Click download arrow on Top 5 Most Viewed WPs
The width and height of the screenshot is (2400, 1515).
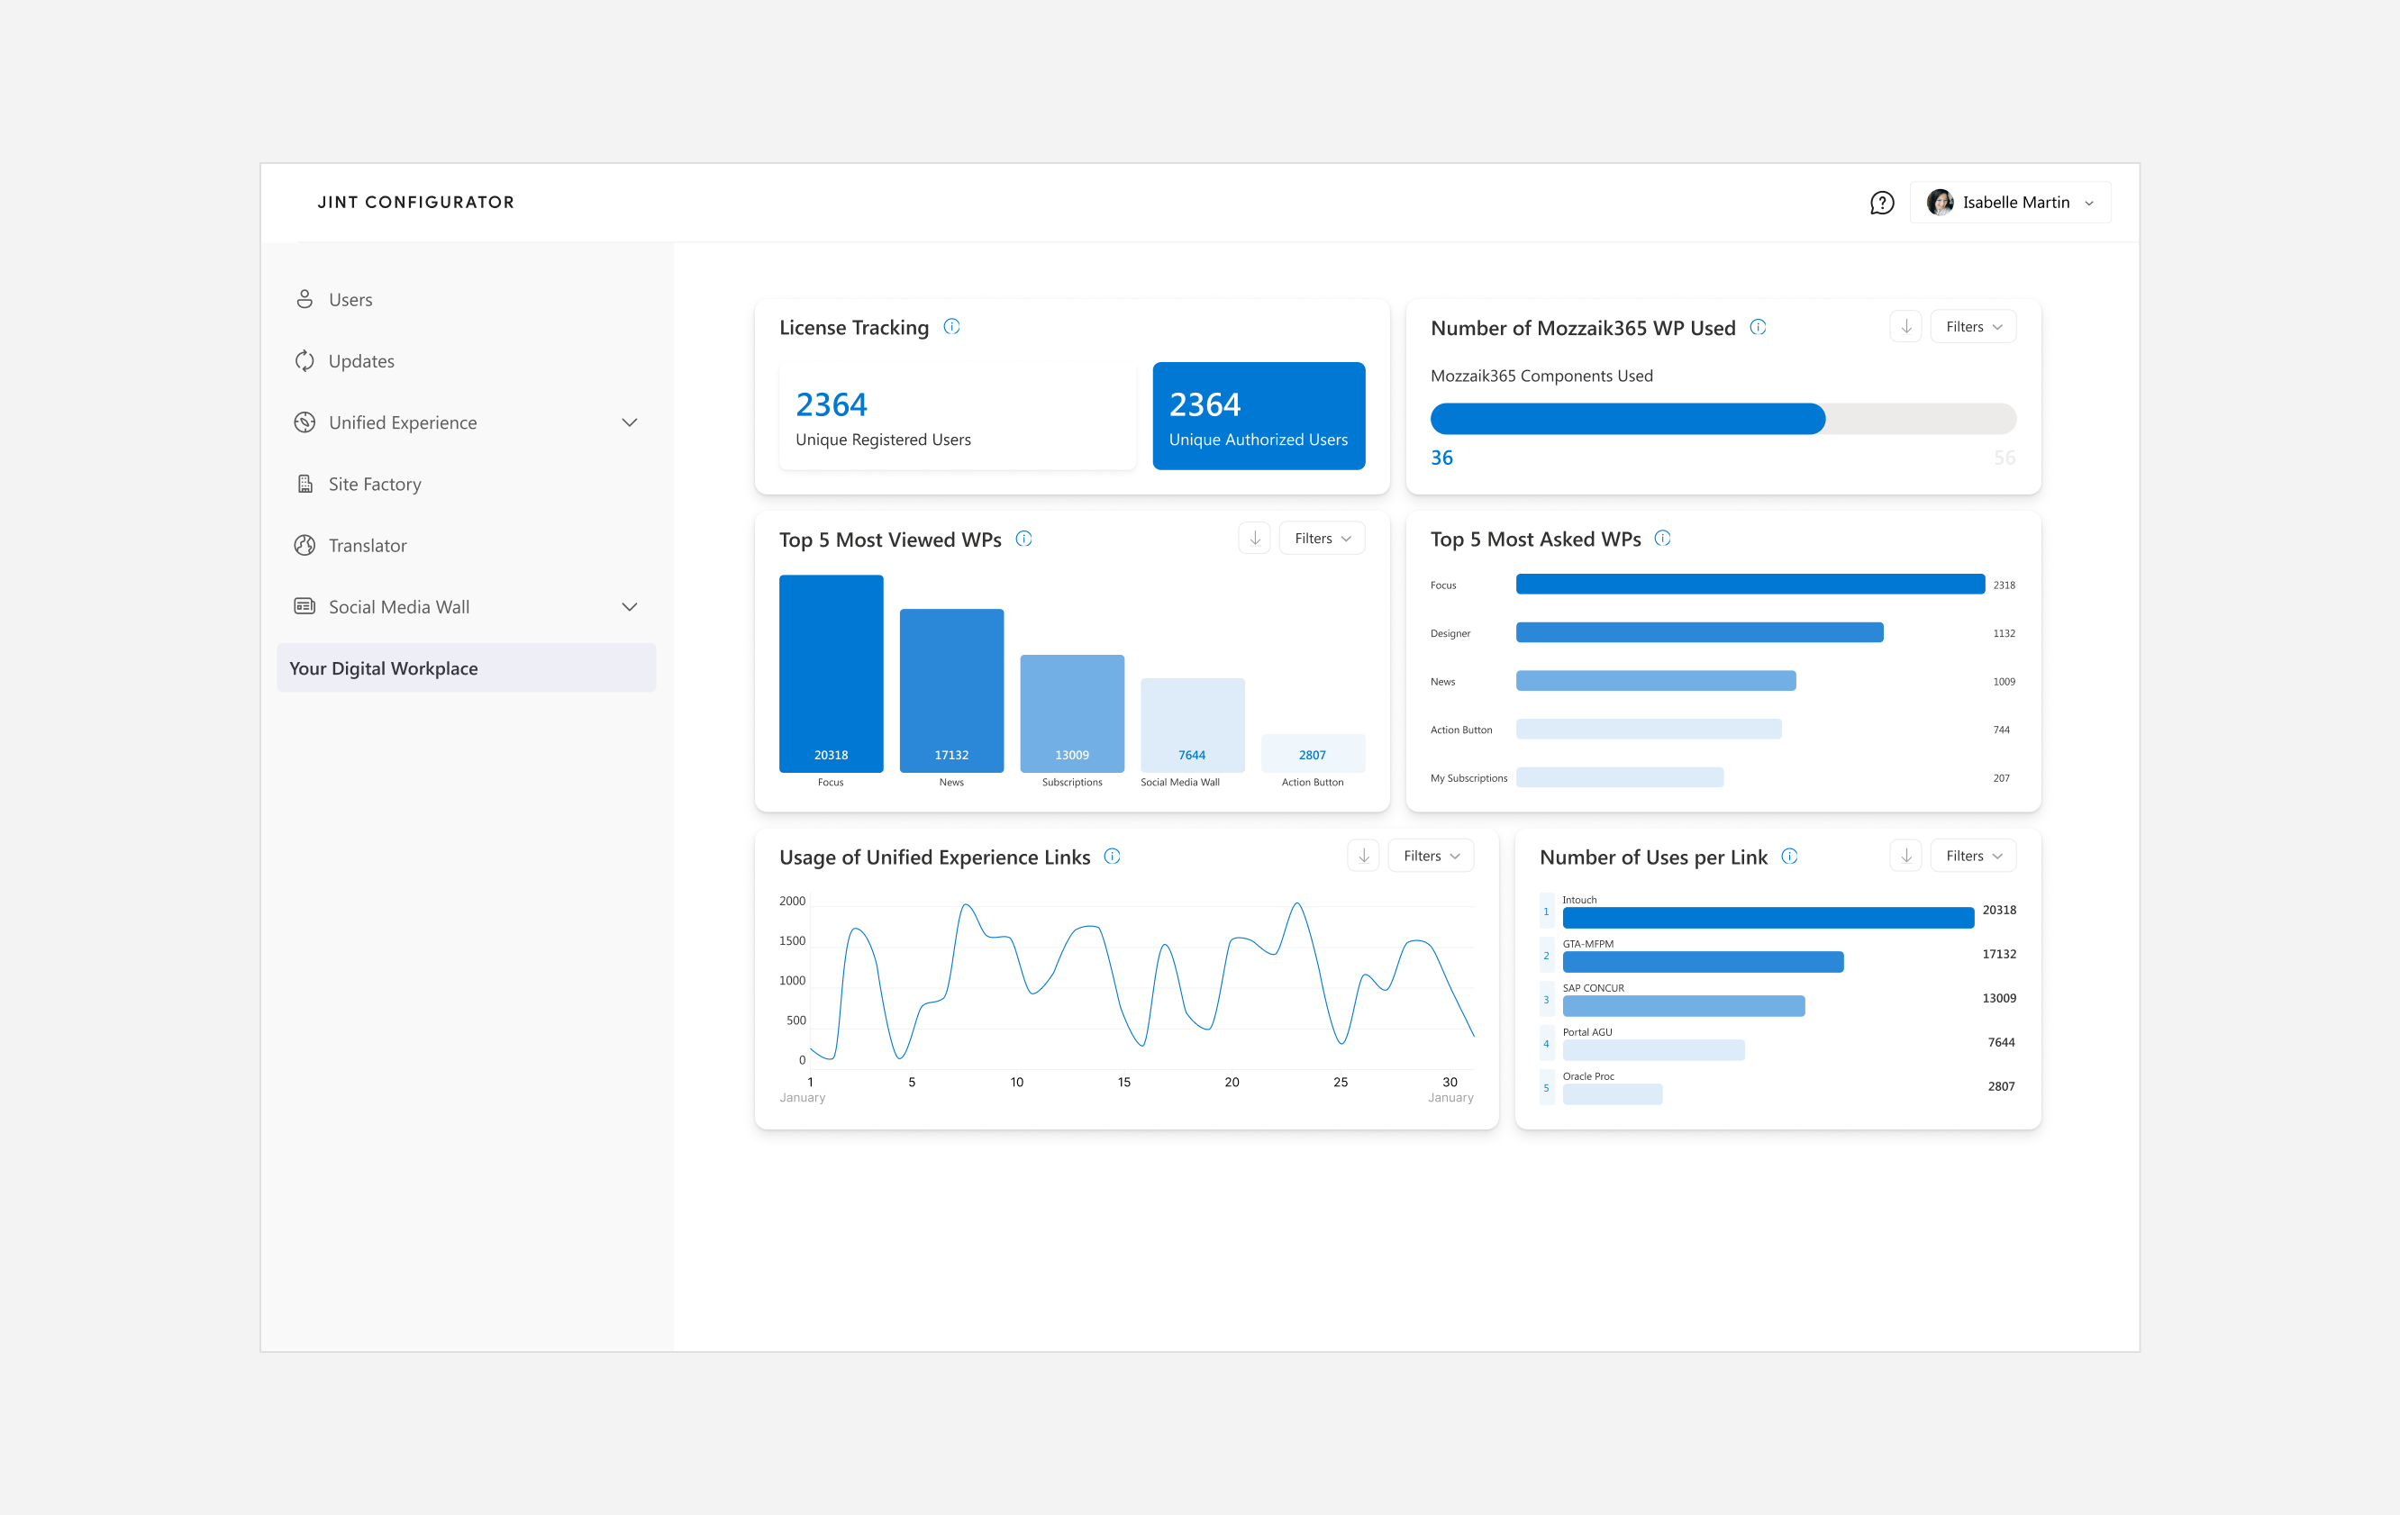(x=1255, y=539)
